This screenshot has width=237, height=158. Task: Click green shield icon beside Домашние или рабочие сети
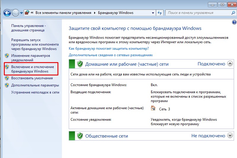click(x=80, y=64)
